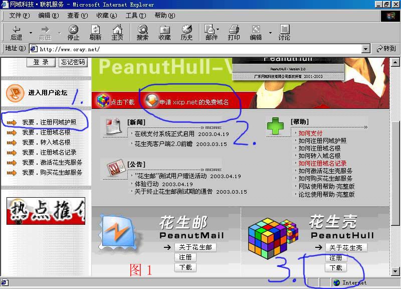The image size is (401, 289).
Task: Click the 登录 login button
Action: pos(41,62)
